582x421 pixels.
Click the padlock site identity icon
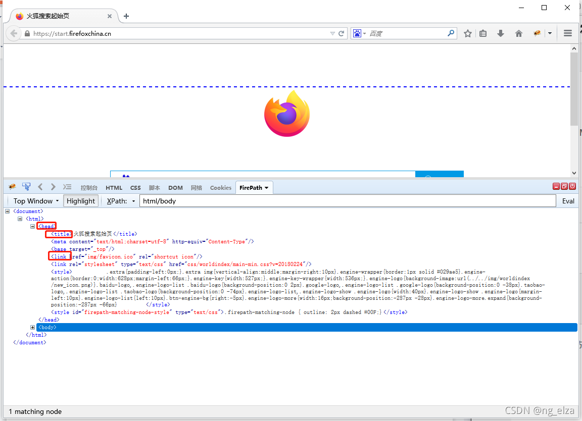(27, 33)
